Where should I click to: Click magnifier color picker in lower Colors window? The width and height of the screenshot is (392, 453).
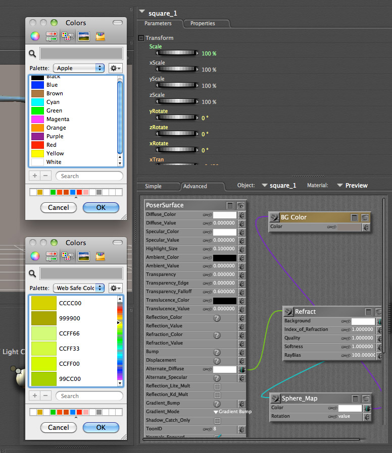coord(32,273)
